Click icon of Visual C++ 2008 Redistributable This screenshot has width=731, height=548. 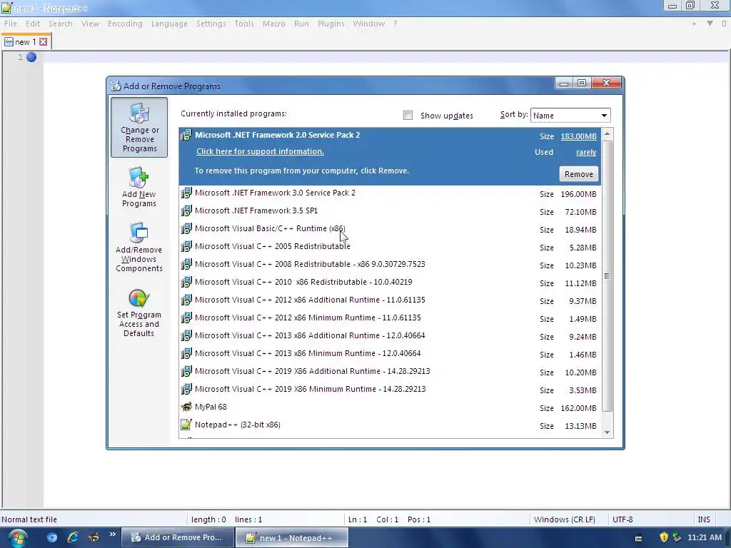pos(186,264)
